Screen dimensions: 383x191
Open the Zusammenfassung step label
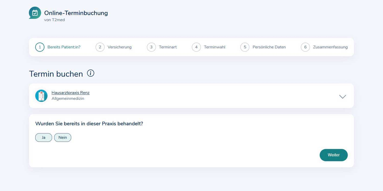(330, 47)
